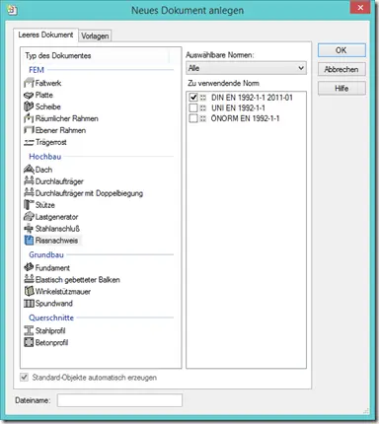
Task: Select the Trägerrost icon
Action: tap(29, 142)
